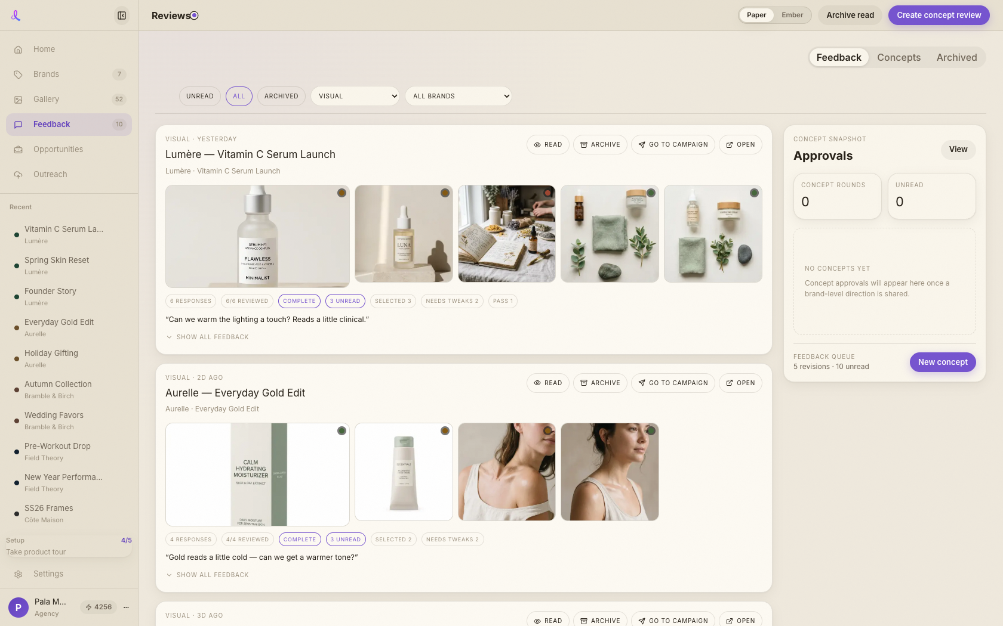Screen dimensions: 1003x626
Task: Open account more-options ellipsis
Action: coord(126,608)
